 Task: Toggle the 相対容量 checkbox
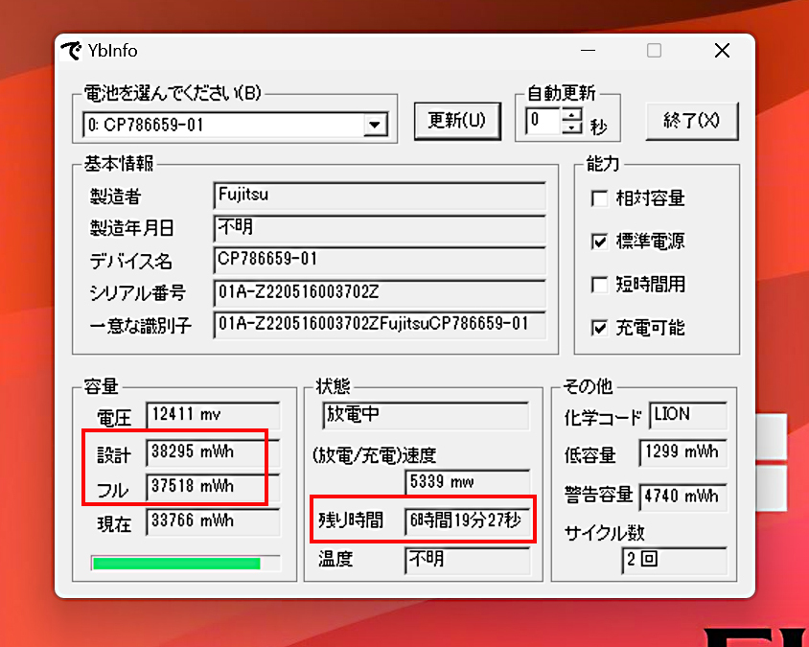pyautogui.click(x=599, y=198)
